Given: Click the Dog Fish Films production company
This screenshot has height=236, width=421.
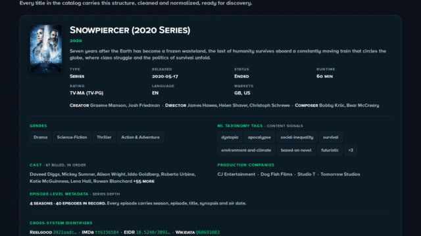Looking at the screenshot, I should [x=276, y=174].
